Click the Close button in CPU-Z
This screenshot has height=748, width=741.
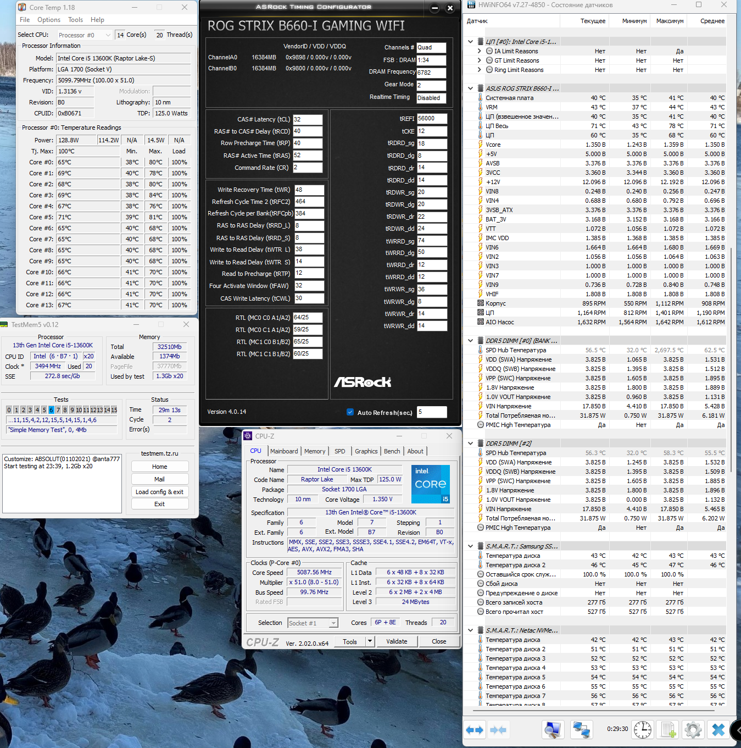point(439,641)
